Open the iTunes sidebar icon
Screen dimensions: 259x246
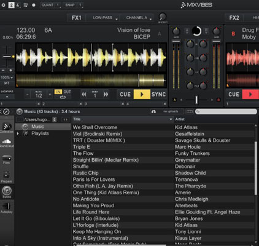(x=7, y=192)
